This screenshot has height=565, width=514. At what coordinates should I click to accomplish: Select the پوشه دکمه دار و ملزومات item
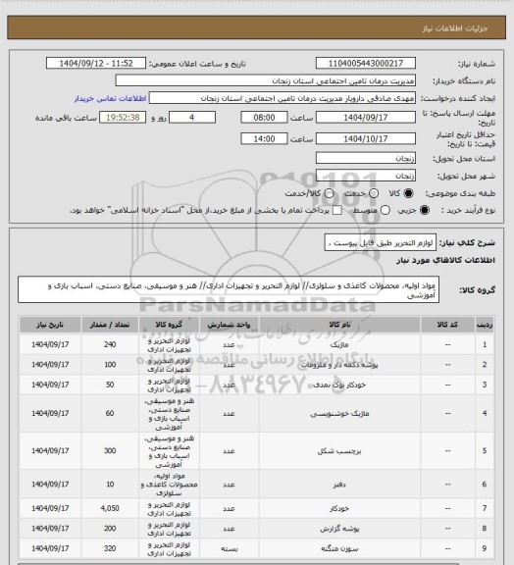tap(339, 365)
